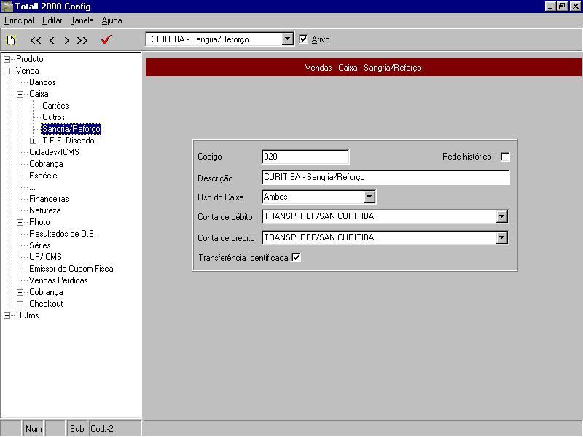Click the Descrição text field

pyautogui.click(x=386, y=177)
